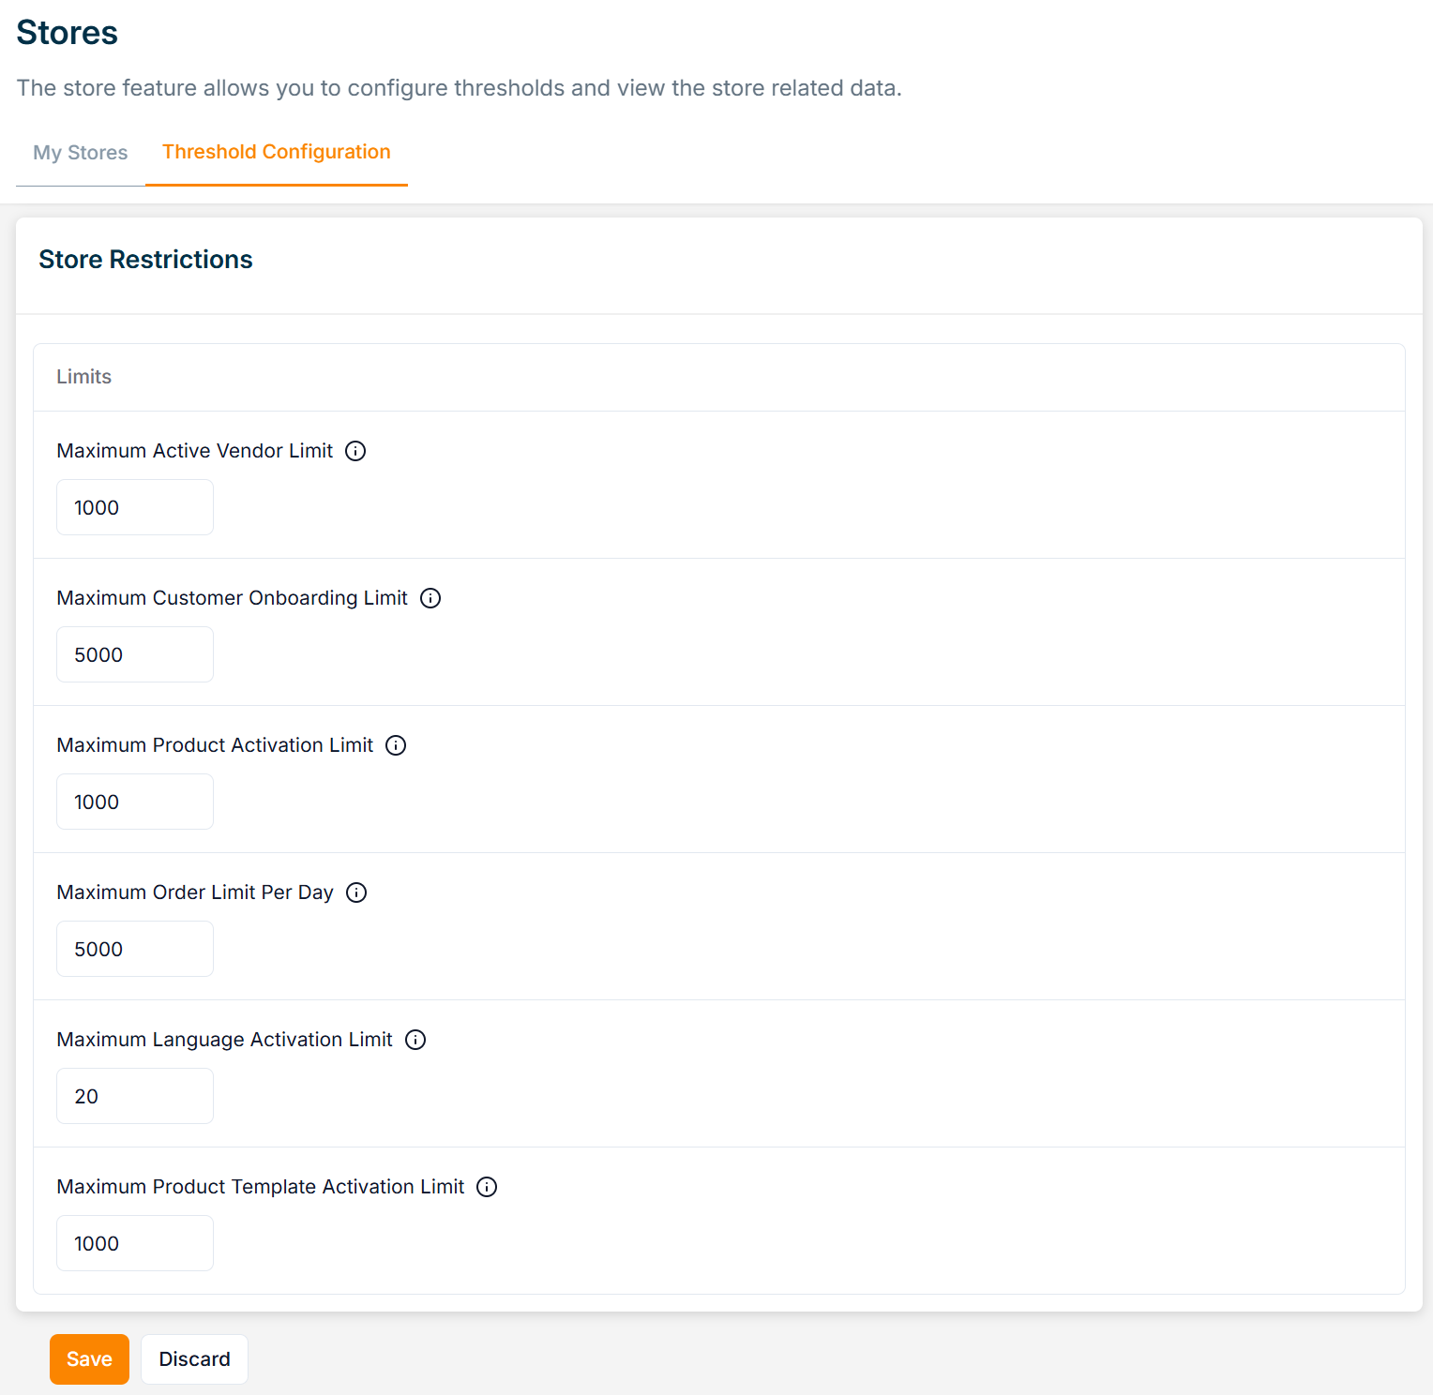1433x1395 pixels.
Task: Show info for Maximum Order Limit Per Day
Action: coord(356,892)
